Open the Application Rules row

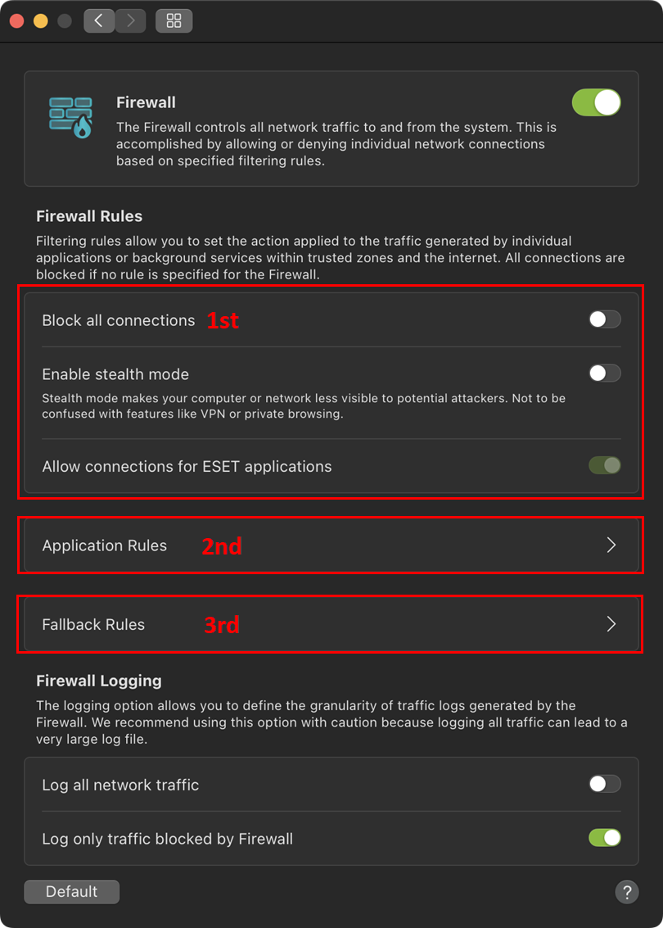click(105, 545)
